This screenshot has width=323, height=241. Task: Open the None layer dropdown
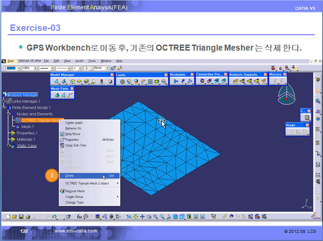tap(107, 68)
